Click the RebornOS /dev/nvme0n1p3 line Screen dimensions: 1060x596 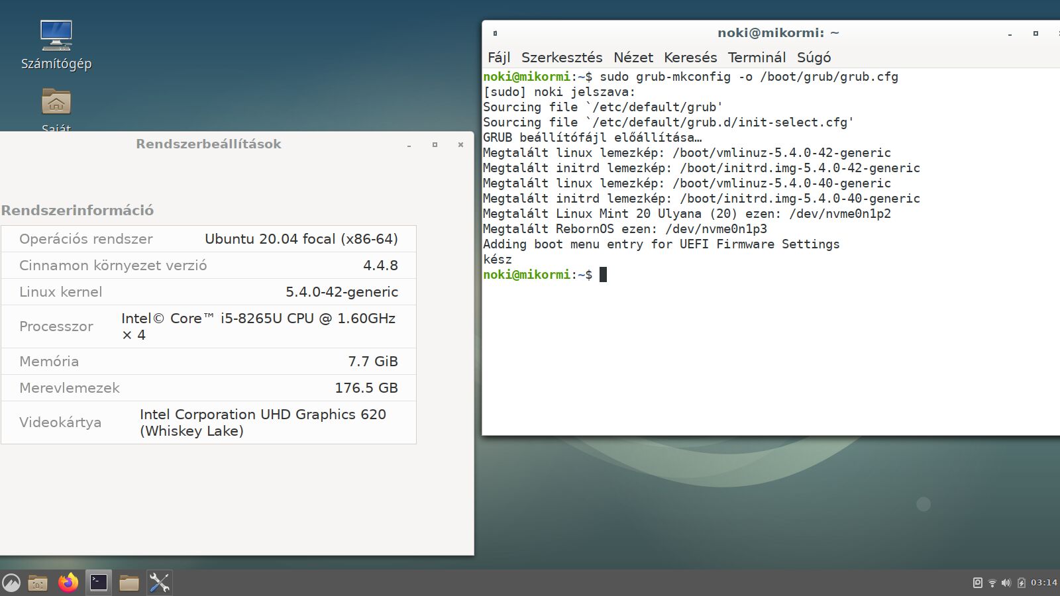coord(625,229)
